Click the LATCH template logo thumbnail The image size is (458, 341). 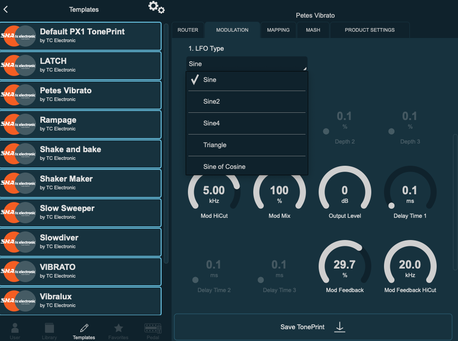click(x=19, y=66)
